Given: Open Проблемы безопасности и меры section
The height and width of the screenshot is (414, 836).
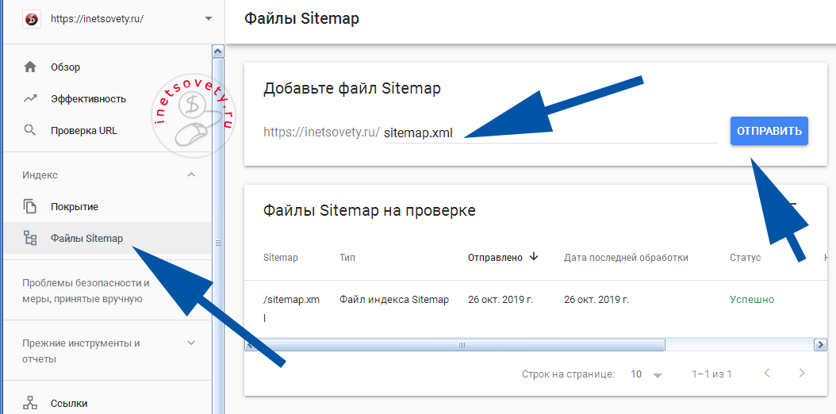Looking at the screenshot, I should tap(86, 290).
